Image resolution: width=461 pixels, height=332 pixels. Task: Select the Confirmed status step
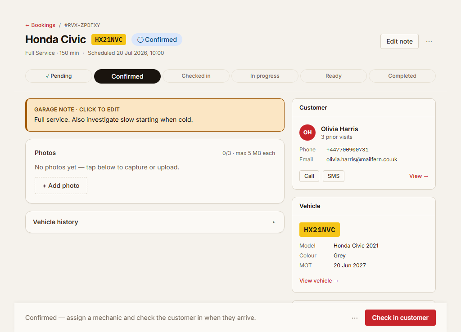click(x=127, y=76)
